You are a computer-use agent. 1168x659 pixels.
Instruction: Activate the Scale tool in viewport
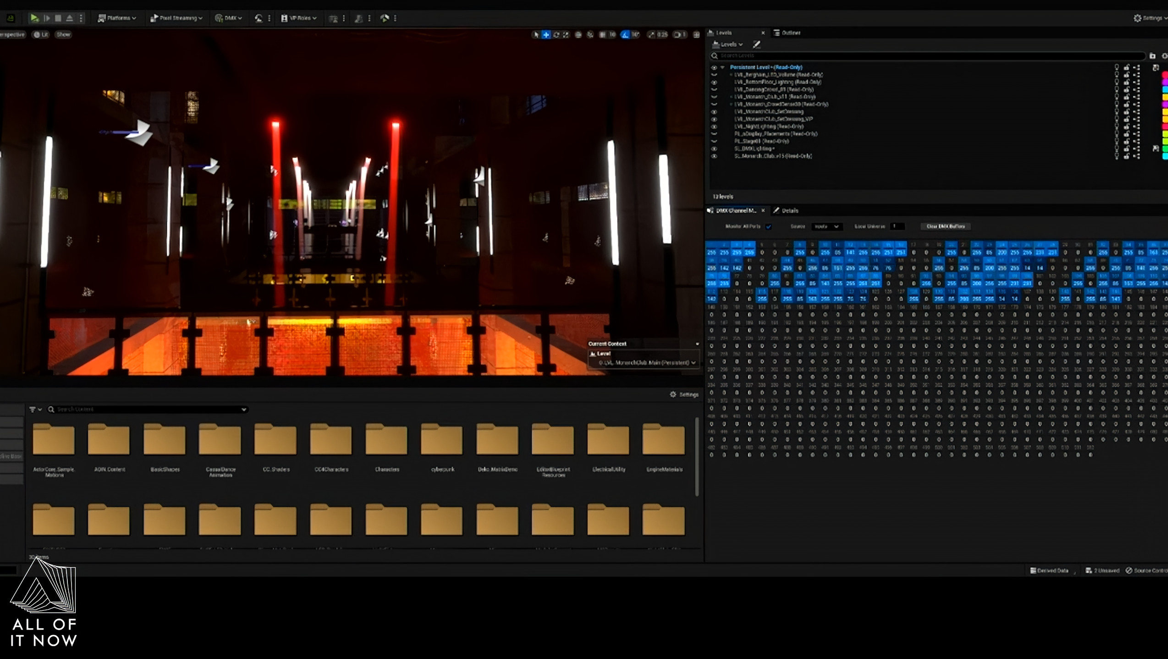[x=566, y=34]
